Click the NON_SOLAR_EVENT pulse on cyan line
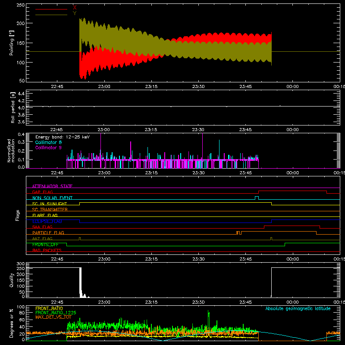Viewport: 345px width, 345px height. pyautogui.click(x=257, y=198)
